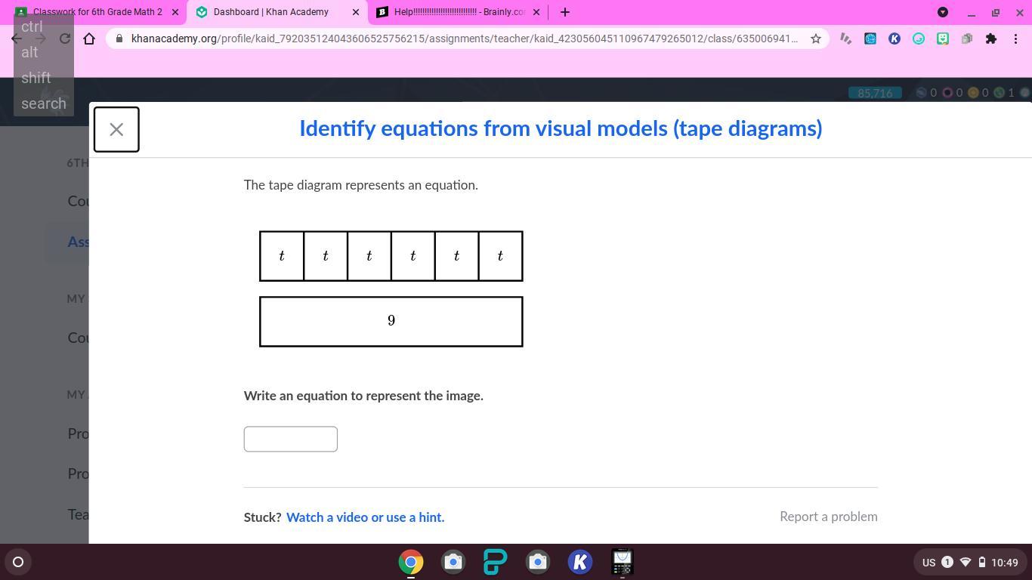Viewport: 1032px width, 580px height.
Task: Click the notification count badge in the tray
Action: point(947,562)
